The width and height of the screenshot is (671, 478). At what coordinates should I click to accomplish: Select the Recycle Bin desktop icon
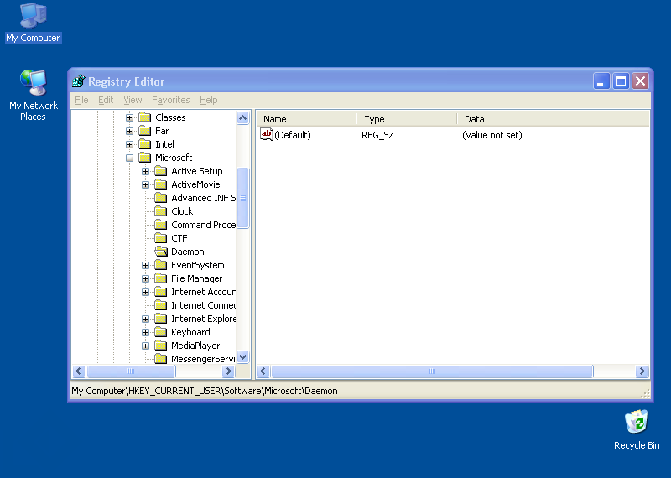point(637,429)
